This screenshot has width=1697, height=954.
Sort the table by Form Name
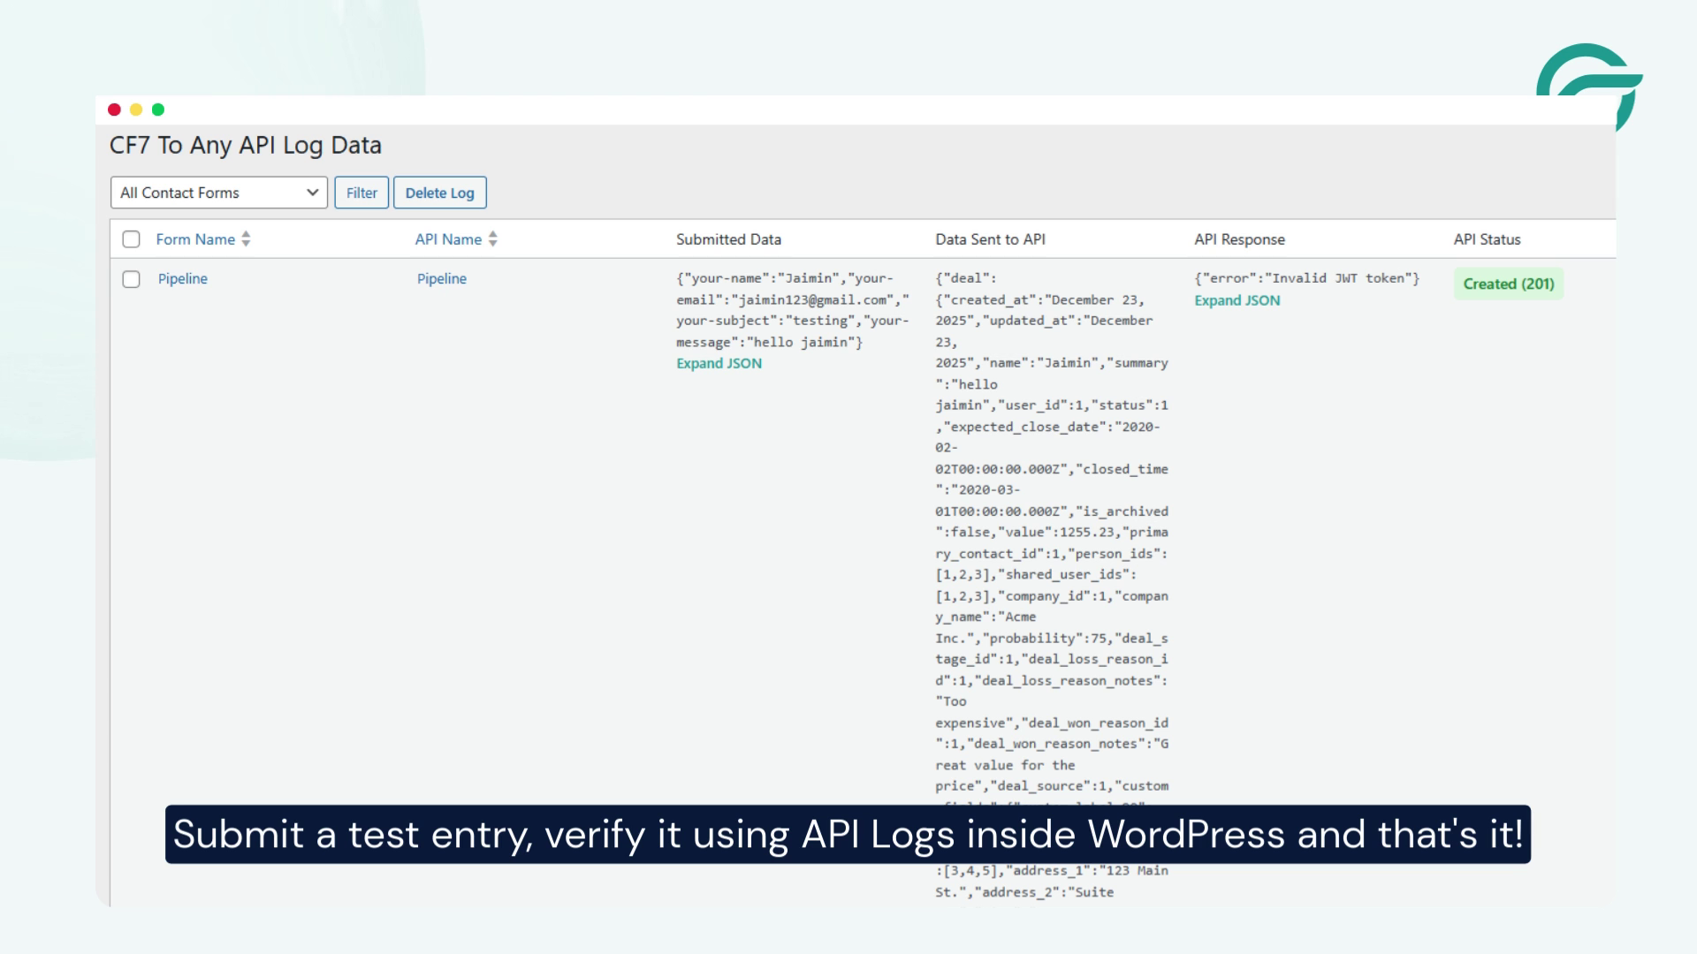[x=195, y=238]
